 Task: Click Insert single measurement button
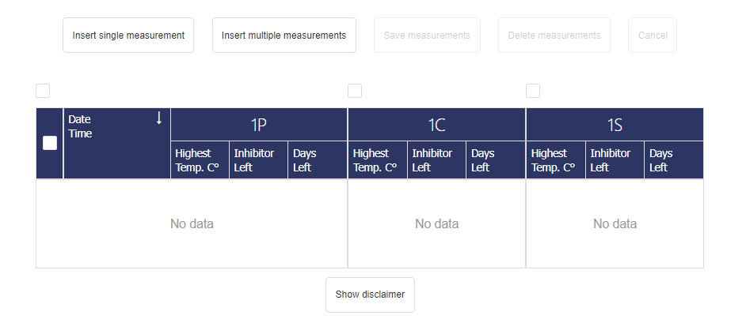click(x=128, y=36)
